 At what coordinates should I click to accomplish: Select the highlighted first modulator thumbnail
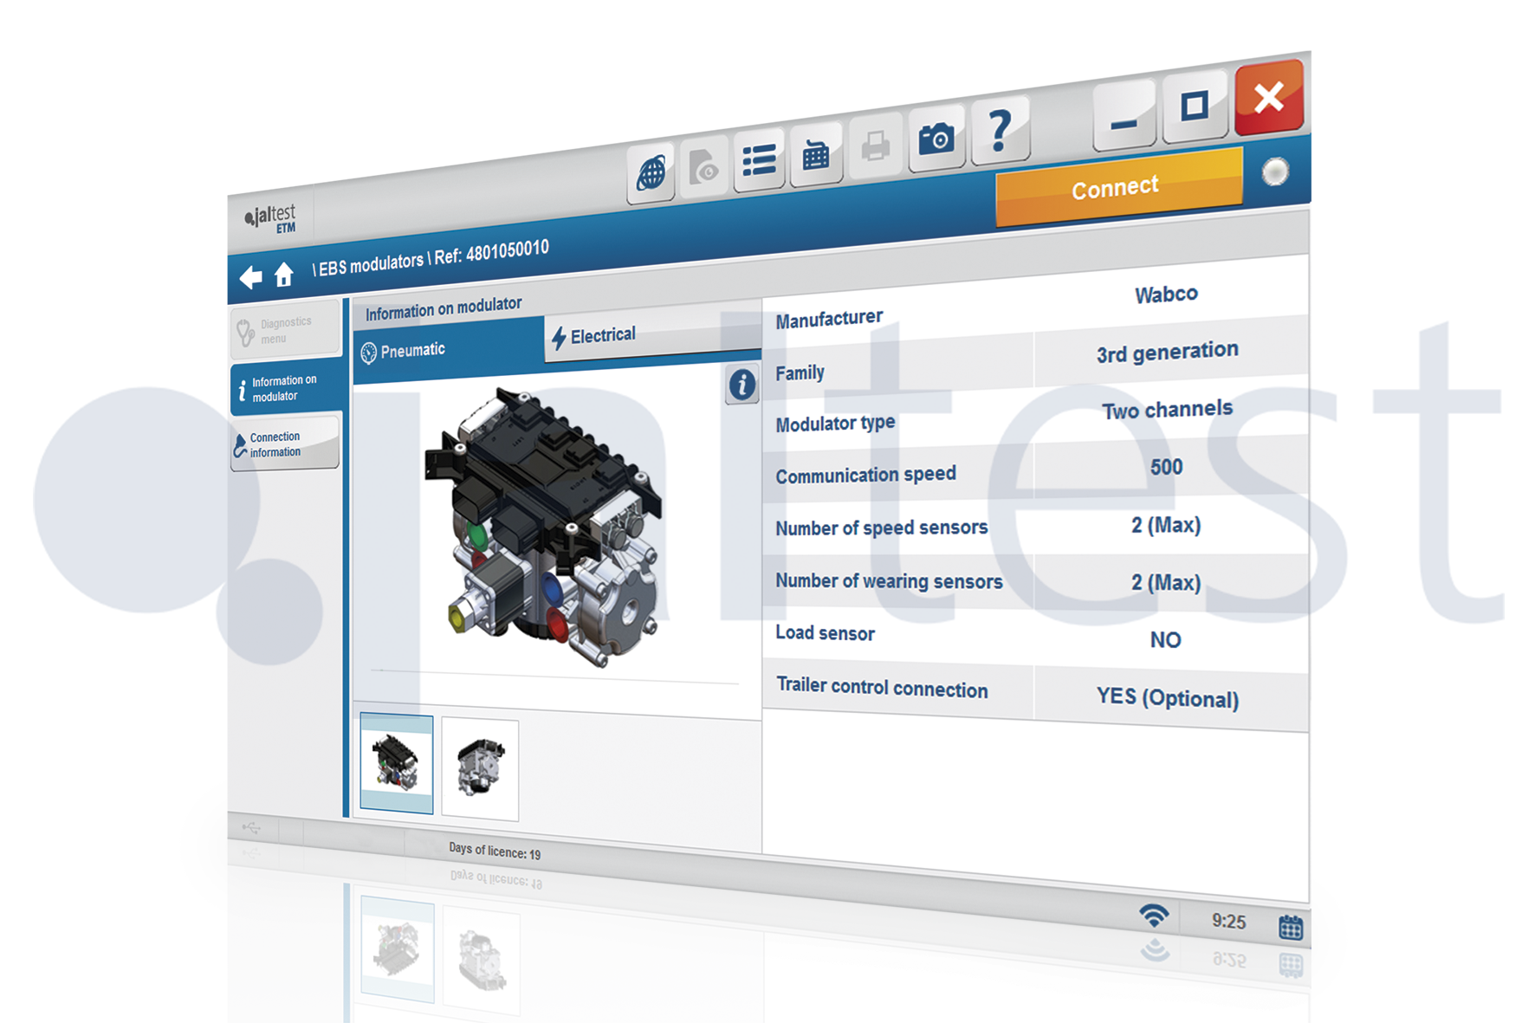[x=396, y=763]
